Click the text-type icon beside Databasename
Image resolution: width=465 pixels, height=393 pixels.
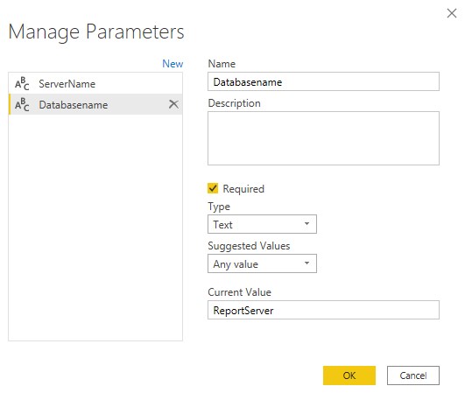tap(22, 105)
